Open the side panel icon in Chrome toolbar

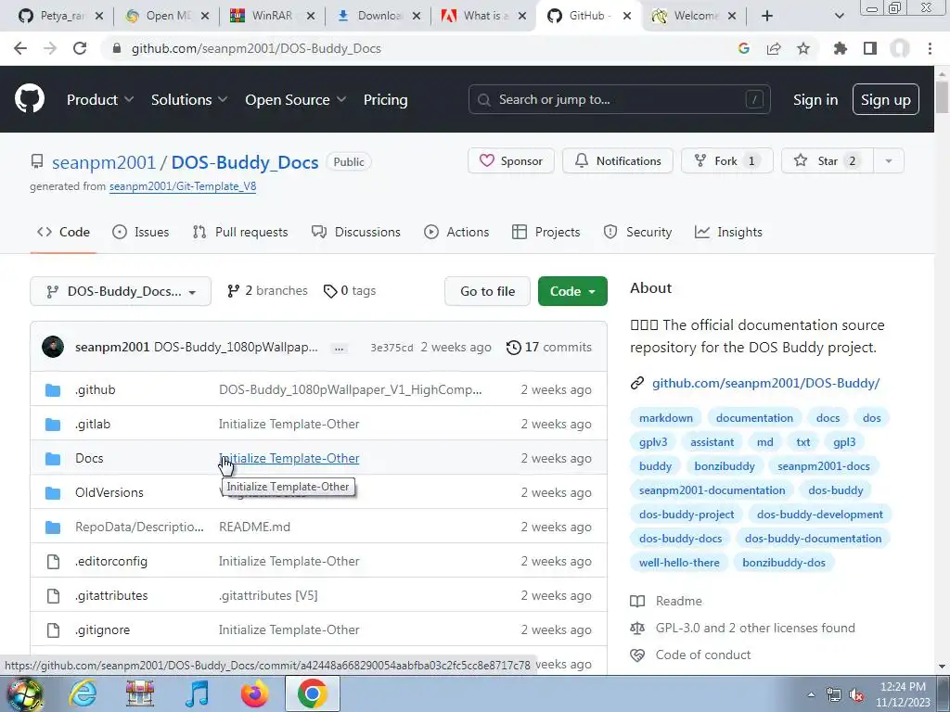pos(870,48)
